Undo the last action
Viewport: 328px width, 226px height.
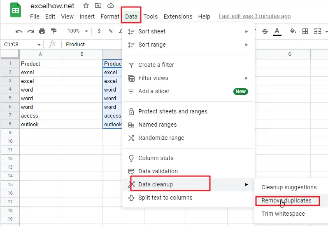[x=19, y=31]
